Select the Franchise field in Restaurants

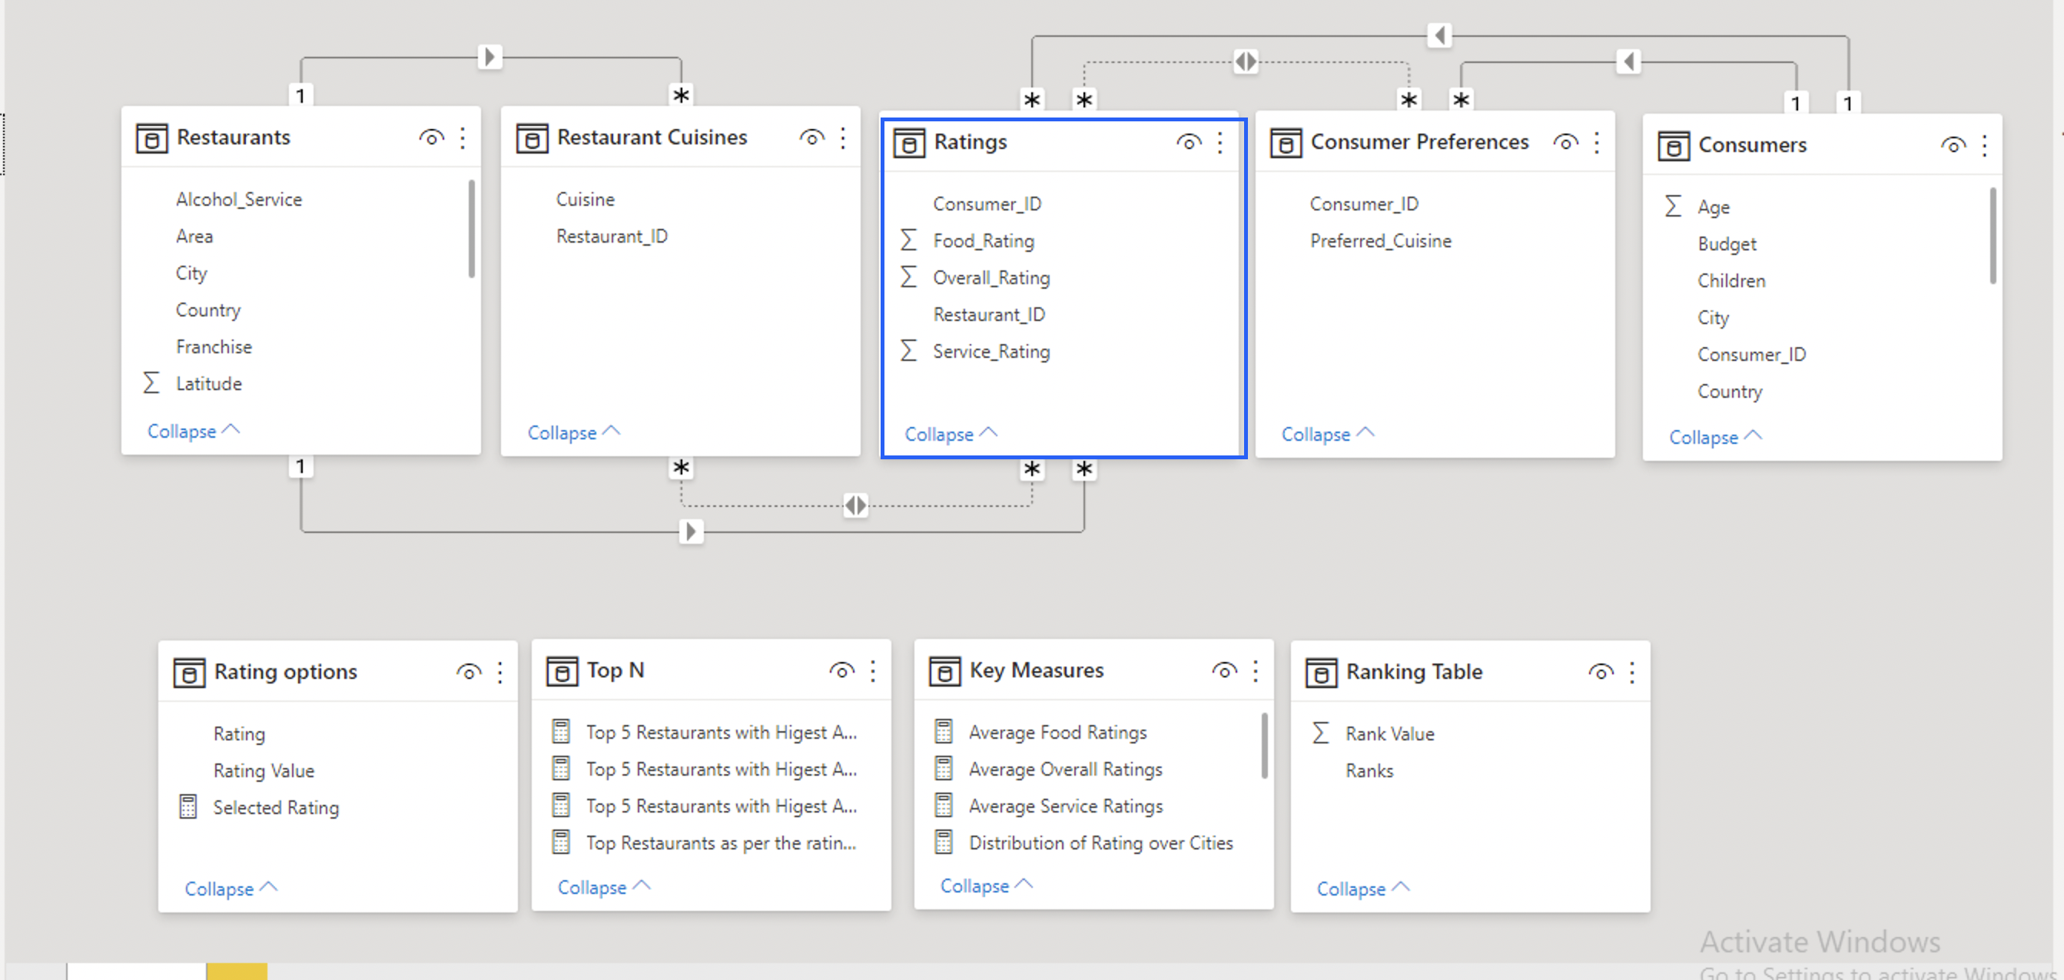click(x=214, y=346)
